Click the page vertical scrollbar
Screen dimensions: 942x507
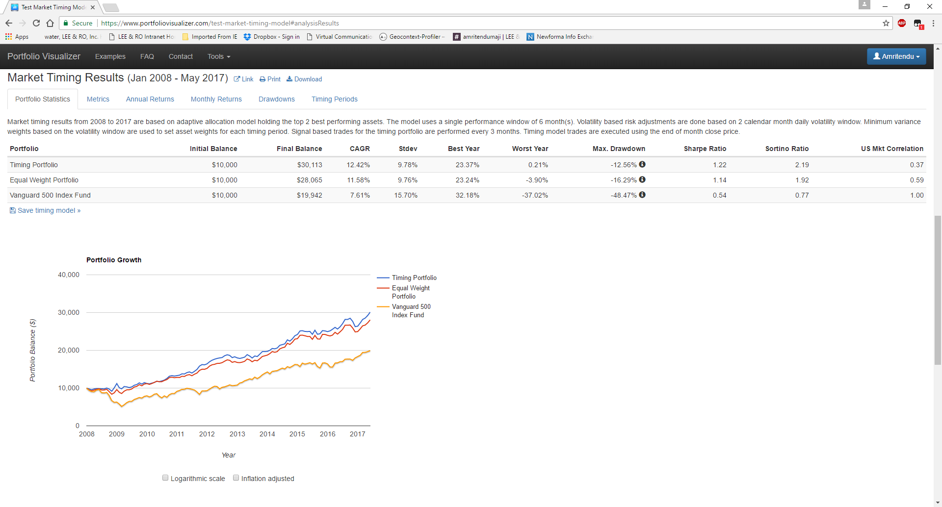938,290
